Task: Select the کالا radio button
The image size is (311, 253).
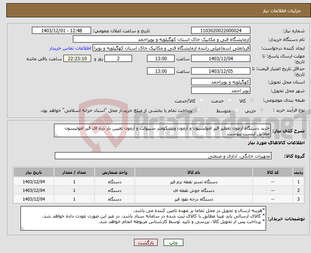Action: tap(252, 100)
